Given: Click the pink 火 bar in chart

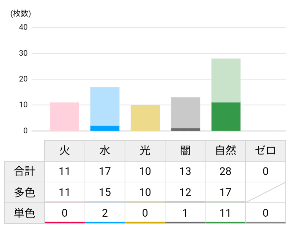Looking at the screenshot, I should coord(64,117).
